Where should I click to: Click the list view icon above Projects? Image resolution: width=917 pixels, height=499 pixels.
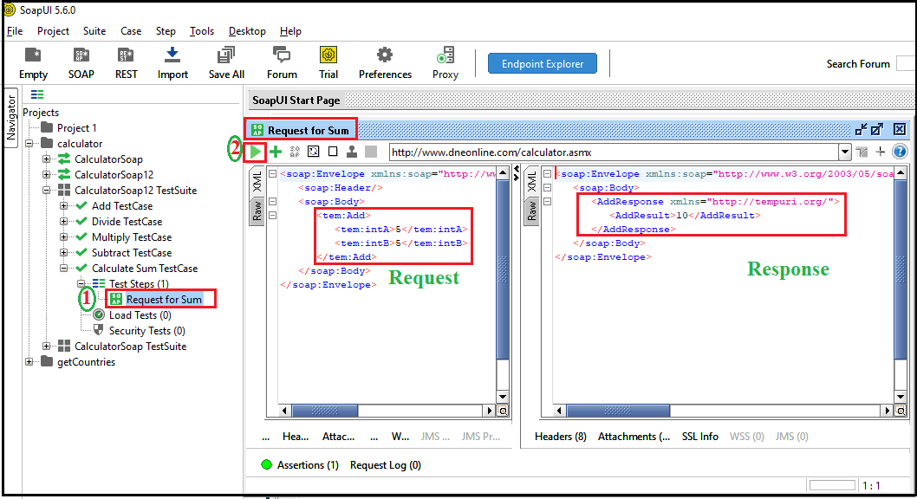coord(37,94)
